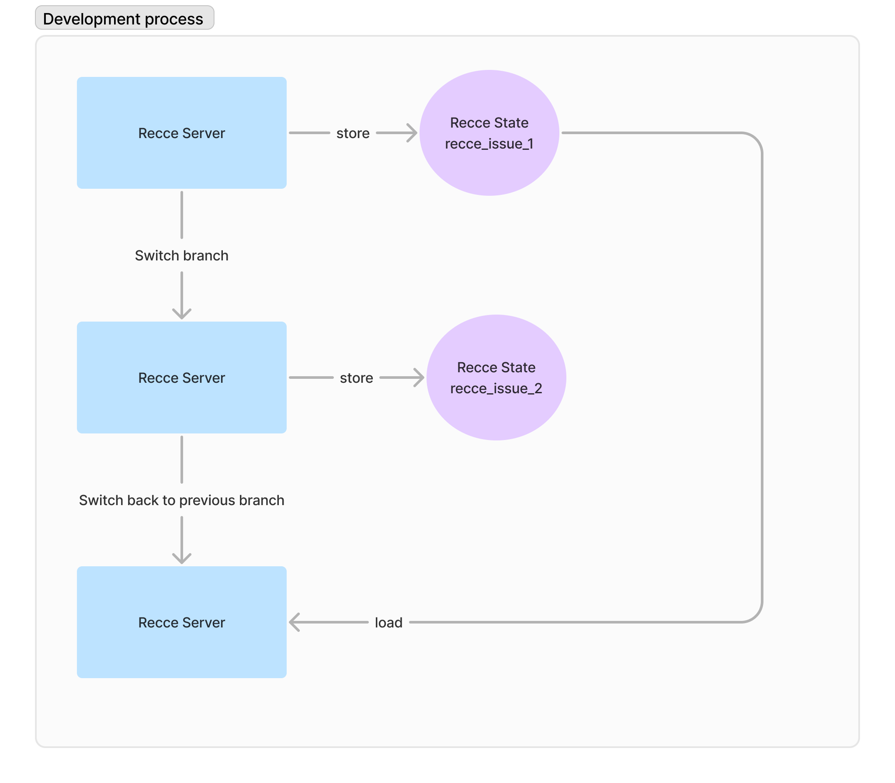Click the long vertical connector line on right

point(762,376)
